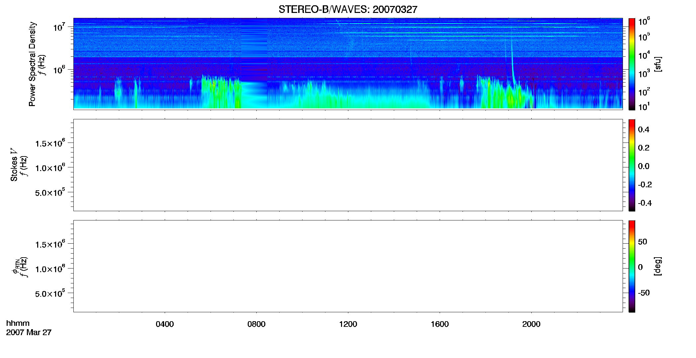Select the [sfu] colorbar unit label
The image size is (696, 358).
(657, 64)
